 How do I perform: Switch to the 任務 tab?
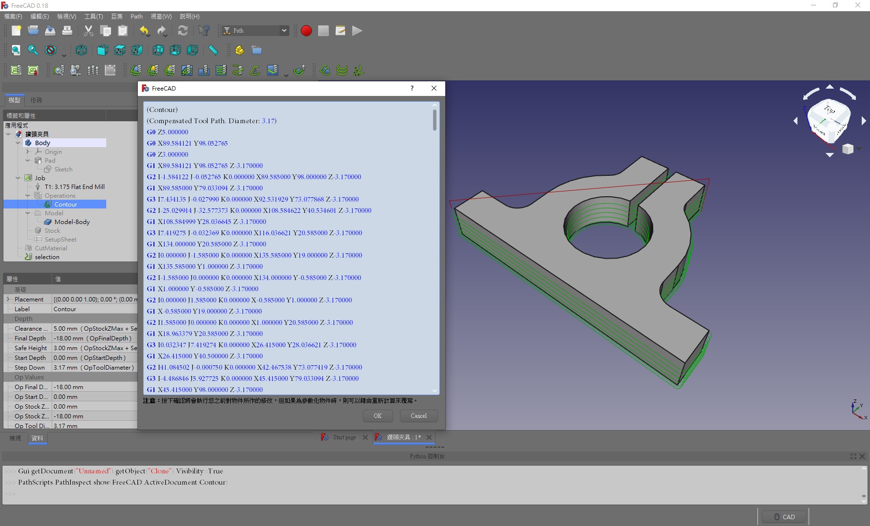(x=36, y=100)
